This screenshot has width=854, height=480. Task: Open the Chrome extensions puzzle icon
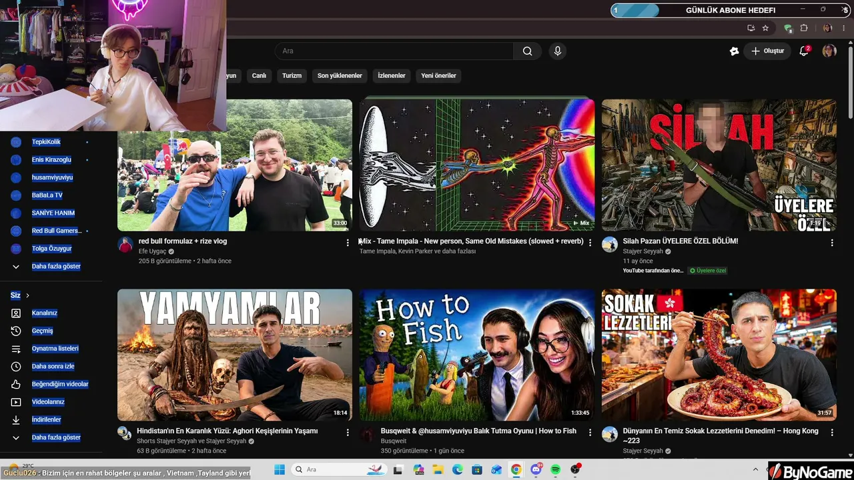[804, 28]
